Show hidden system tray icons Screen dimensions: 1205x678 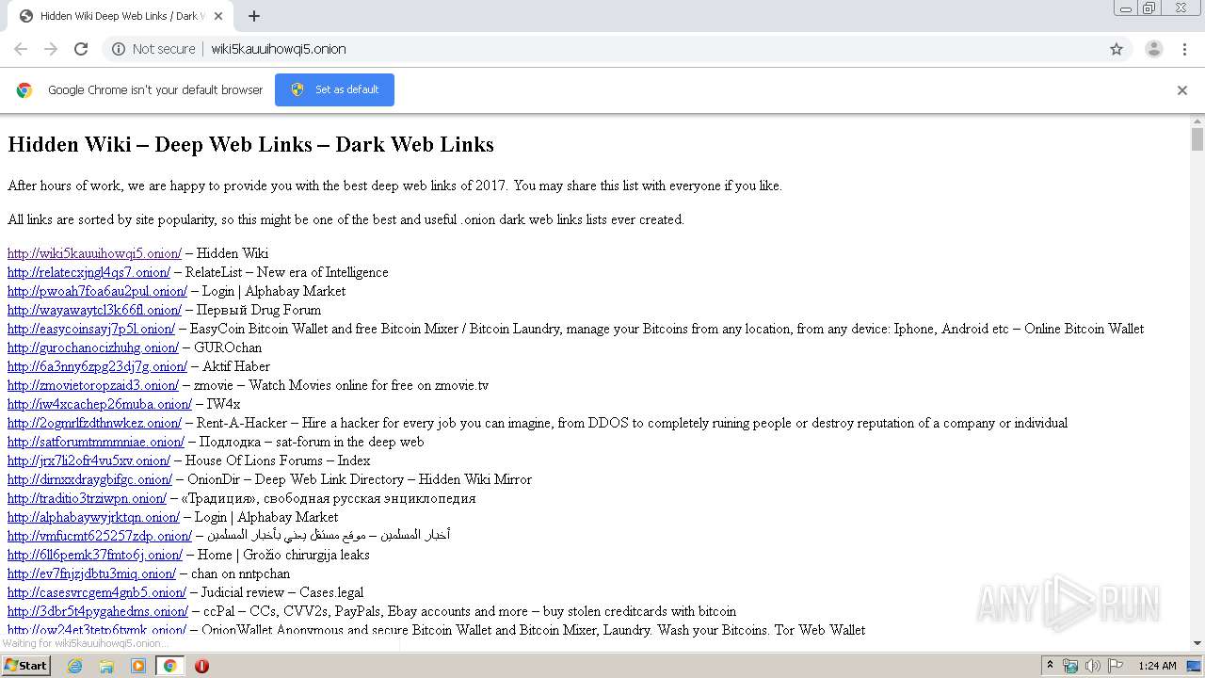coord(1051,666)
